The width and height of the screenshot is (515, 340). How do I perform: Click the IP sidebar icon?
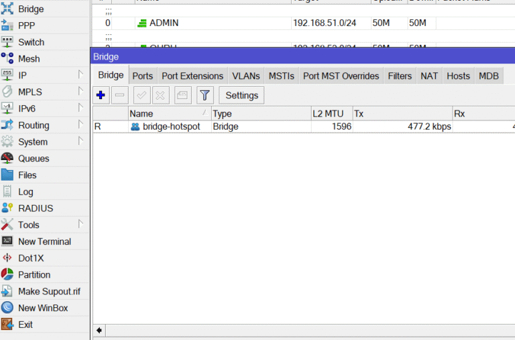coord(7,75)
